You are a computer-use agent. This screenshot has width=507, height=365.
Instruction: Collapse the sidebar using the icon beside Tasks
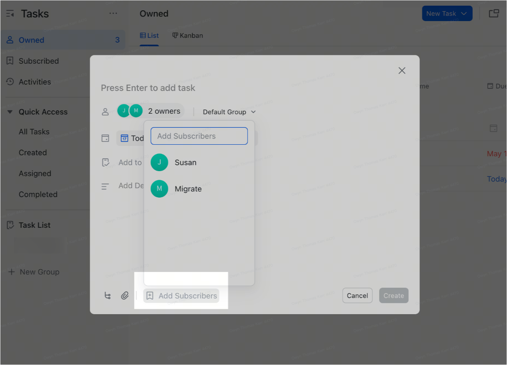click(x=10, y=13)
